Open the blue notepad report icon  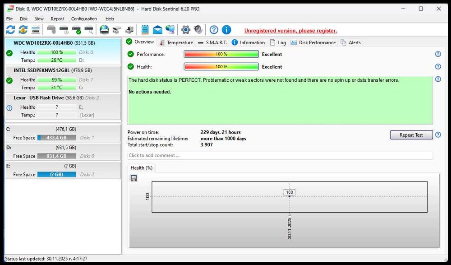(145, 30)
